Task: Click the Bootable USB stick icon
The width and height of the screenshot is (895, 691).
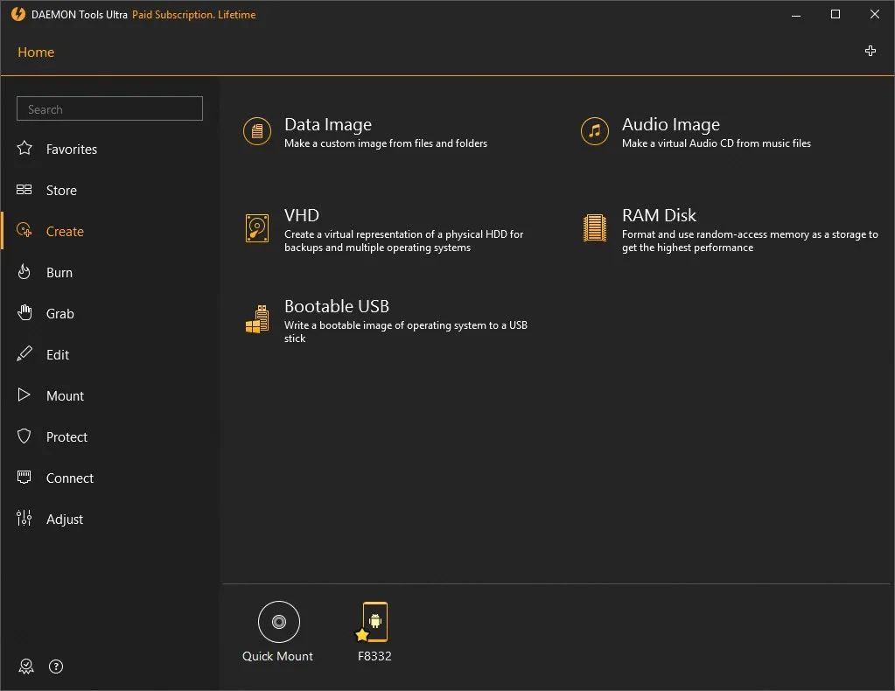Action: [x=257, y=319]
